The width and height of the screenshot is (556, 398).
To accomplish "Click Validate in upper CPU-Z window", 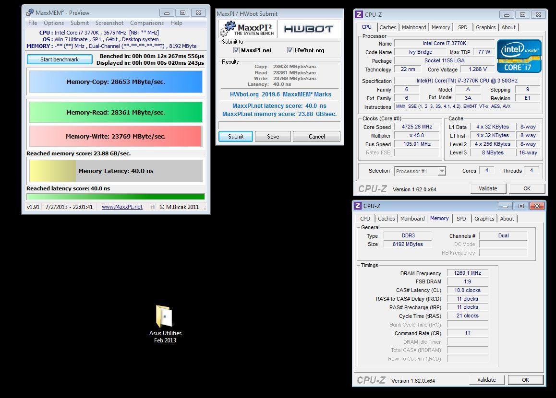I will 488,189.
